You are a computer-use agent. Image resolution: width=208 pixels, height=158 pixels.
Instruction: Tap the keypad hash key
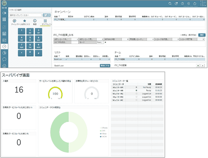coord(39,53)
